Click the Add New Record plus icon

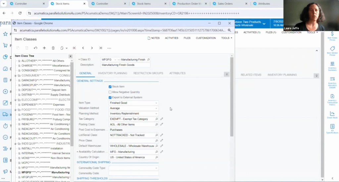(44, 48)
